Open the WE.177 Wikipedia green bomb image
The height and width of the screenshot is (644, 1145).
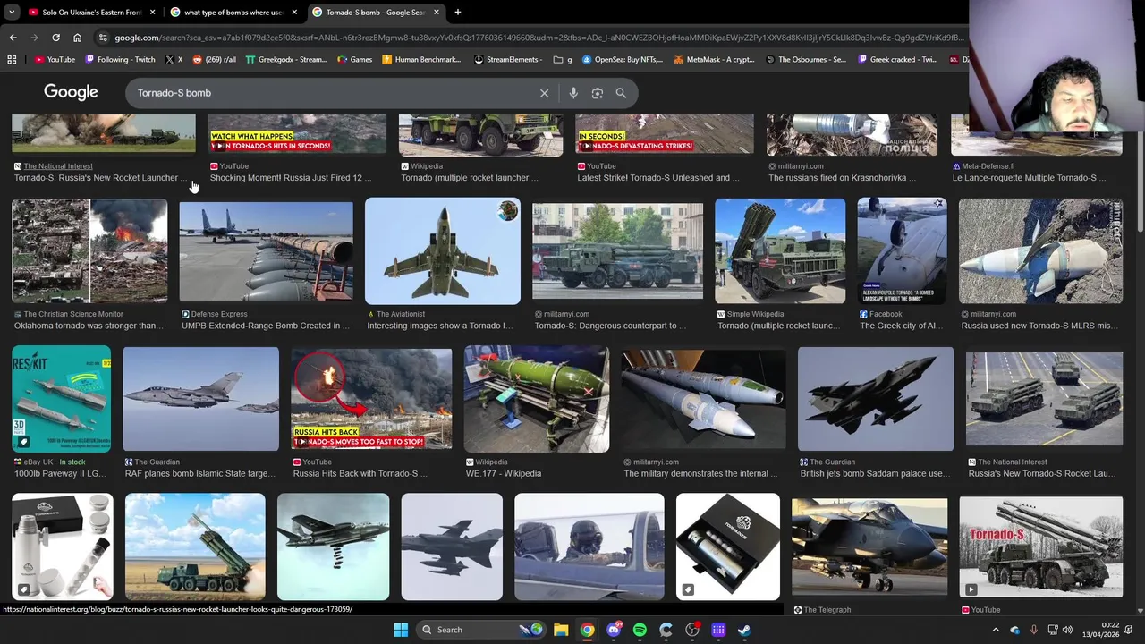pos(537,399)
